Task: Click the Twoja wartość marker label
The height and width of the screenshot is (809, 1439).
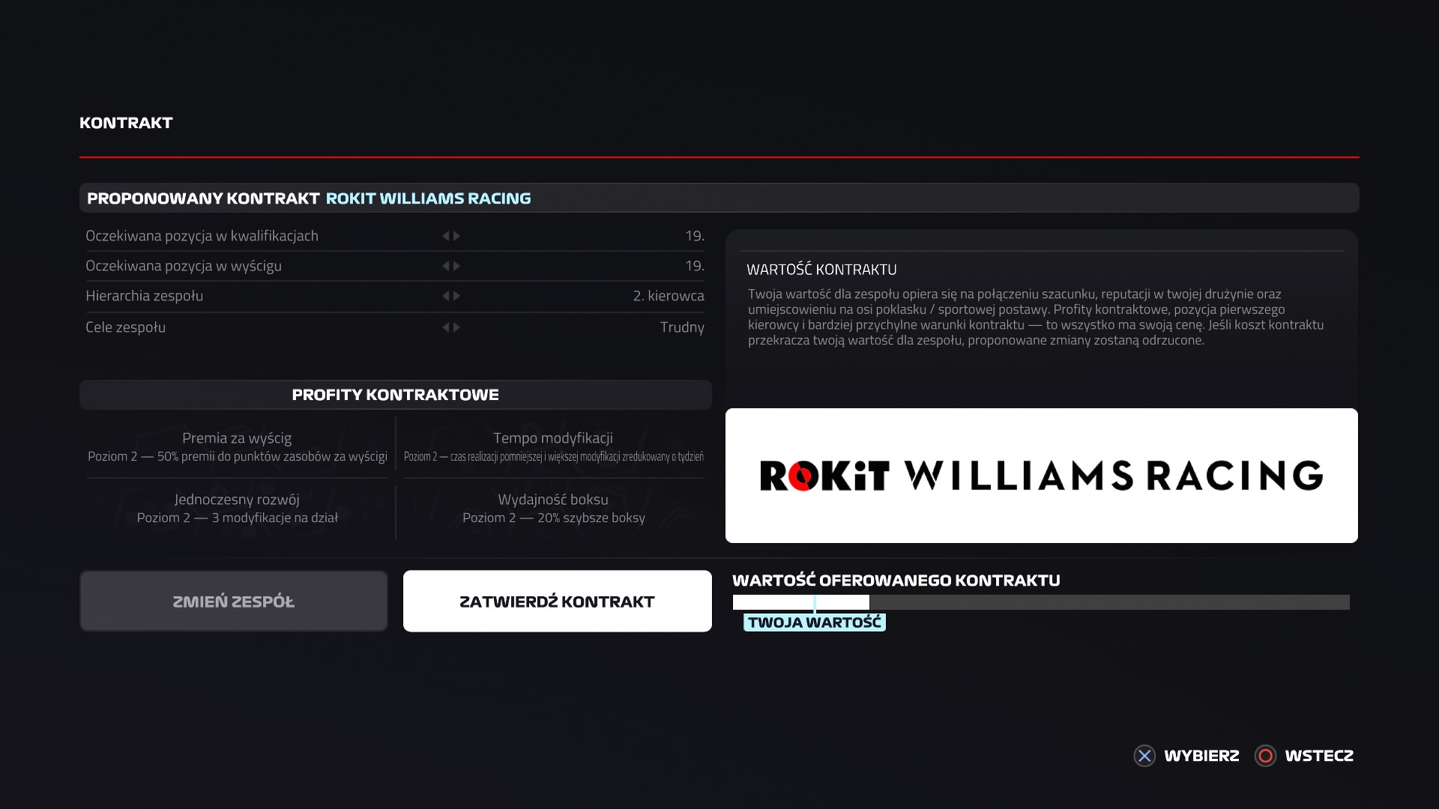Action: pyautogui.click(x=814, y=622)
